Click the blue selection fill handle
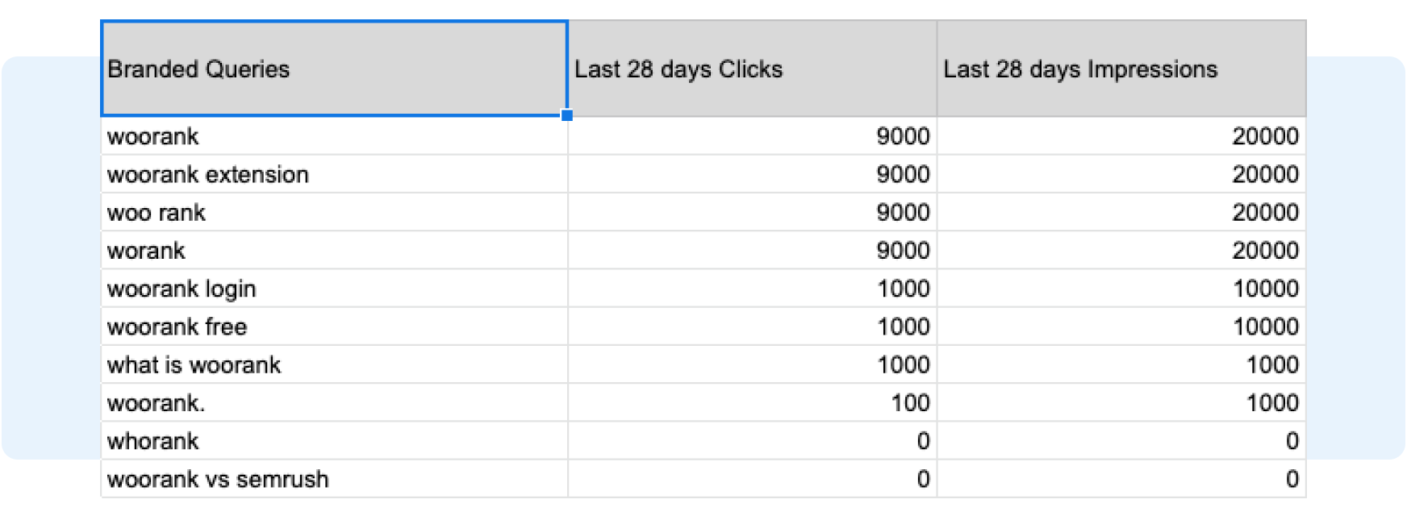The width and height of the screenshot is (1407, 516). click(x=567, y=115)
